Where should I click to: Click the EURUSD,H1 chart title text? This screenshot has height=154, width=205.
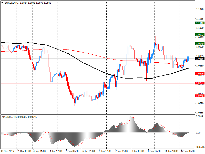pos(12,2)
